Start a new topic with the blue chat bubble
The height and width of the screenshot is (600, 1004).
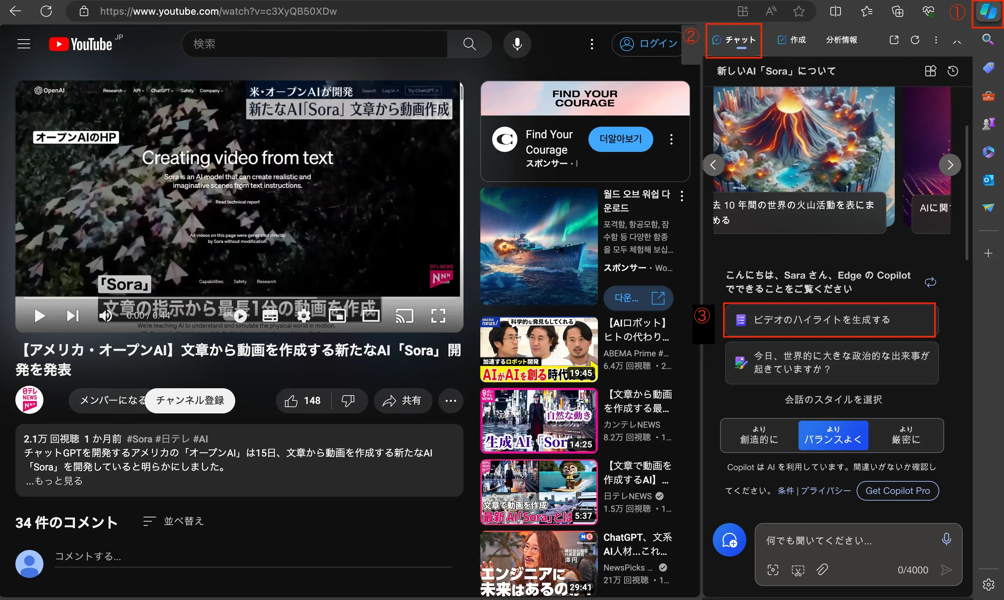[x=729, y=539]
